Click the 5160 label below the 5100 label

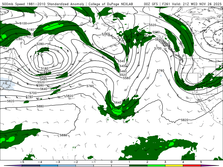(30, 30)
